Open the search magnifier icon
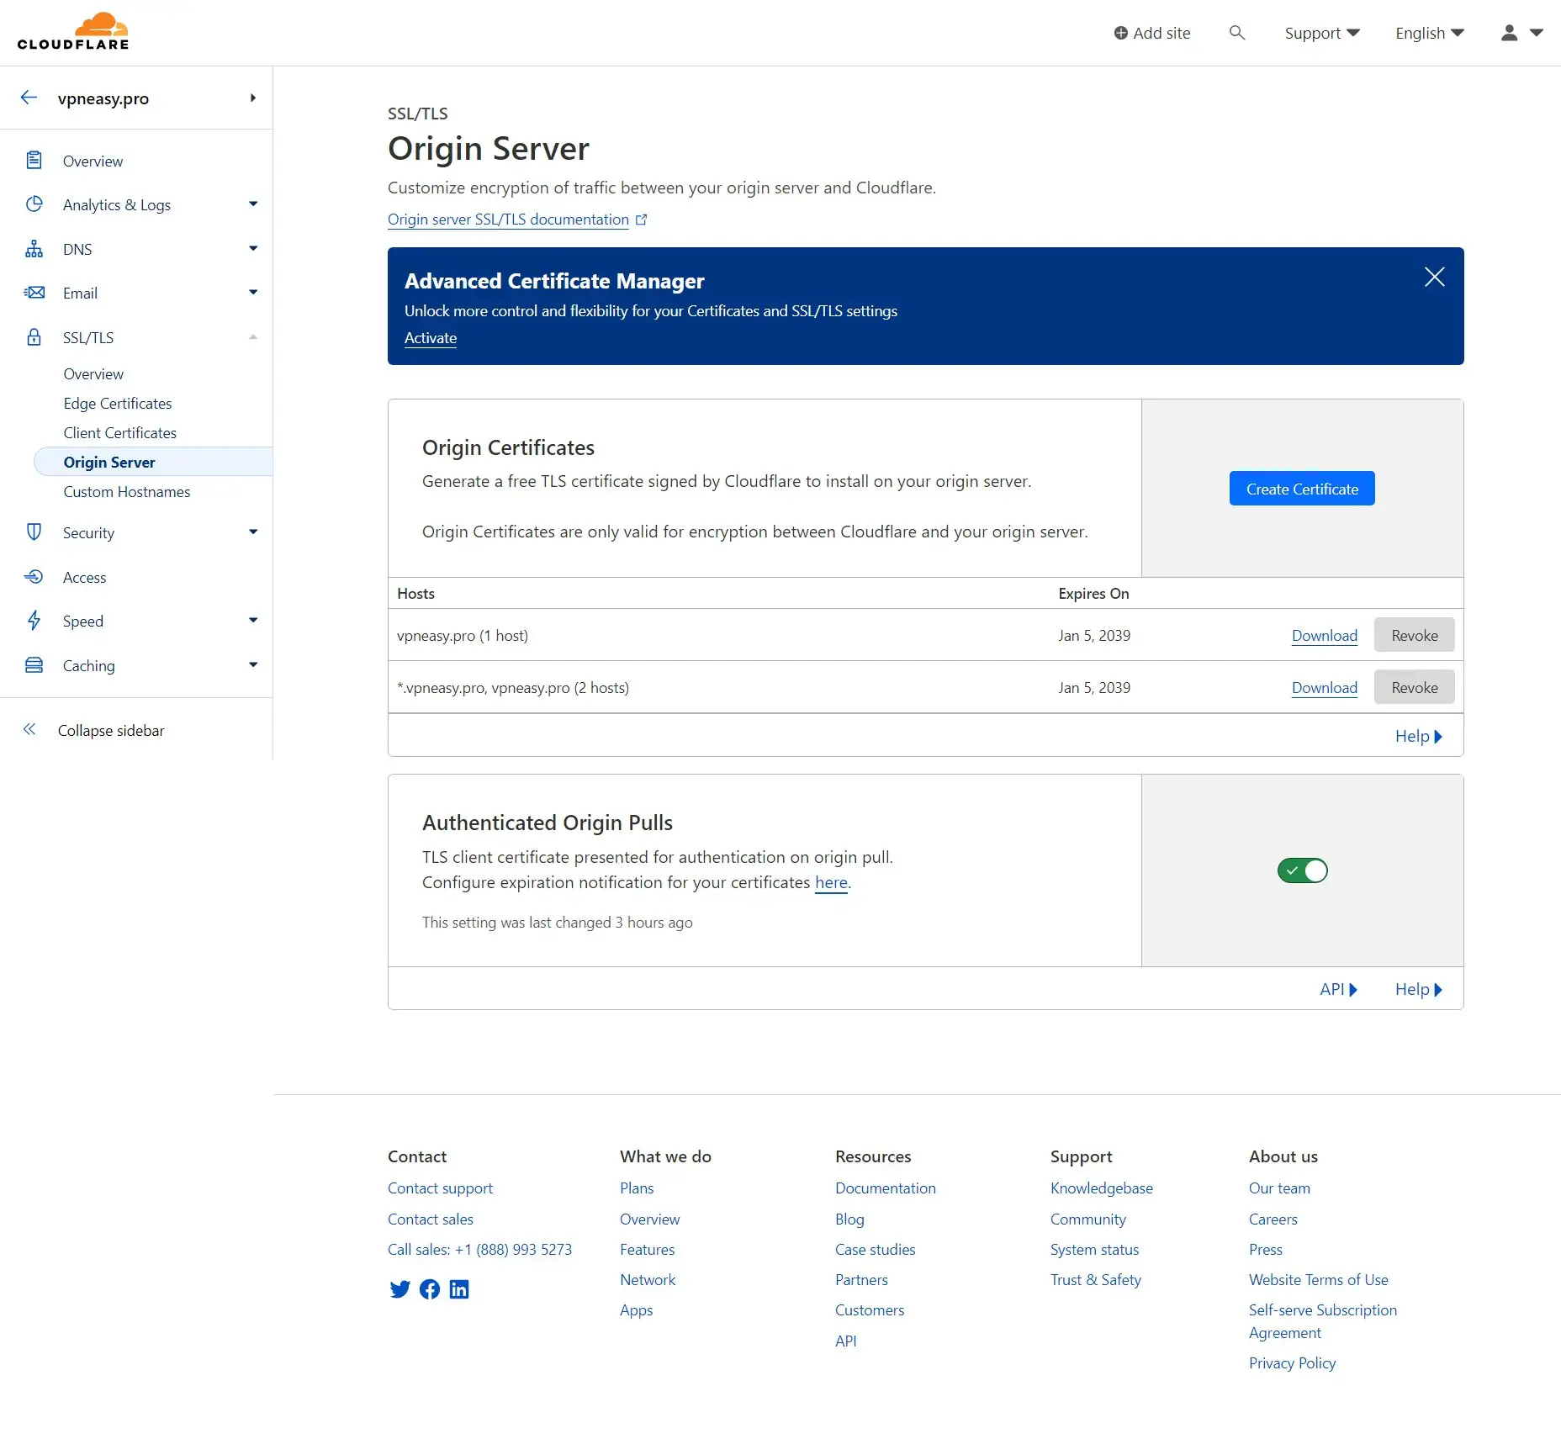 (1236, 33)
